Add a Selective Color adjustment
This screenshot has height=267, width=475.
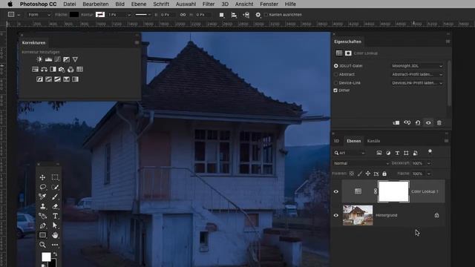pos(66,79)
